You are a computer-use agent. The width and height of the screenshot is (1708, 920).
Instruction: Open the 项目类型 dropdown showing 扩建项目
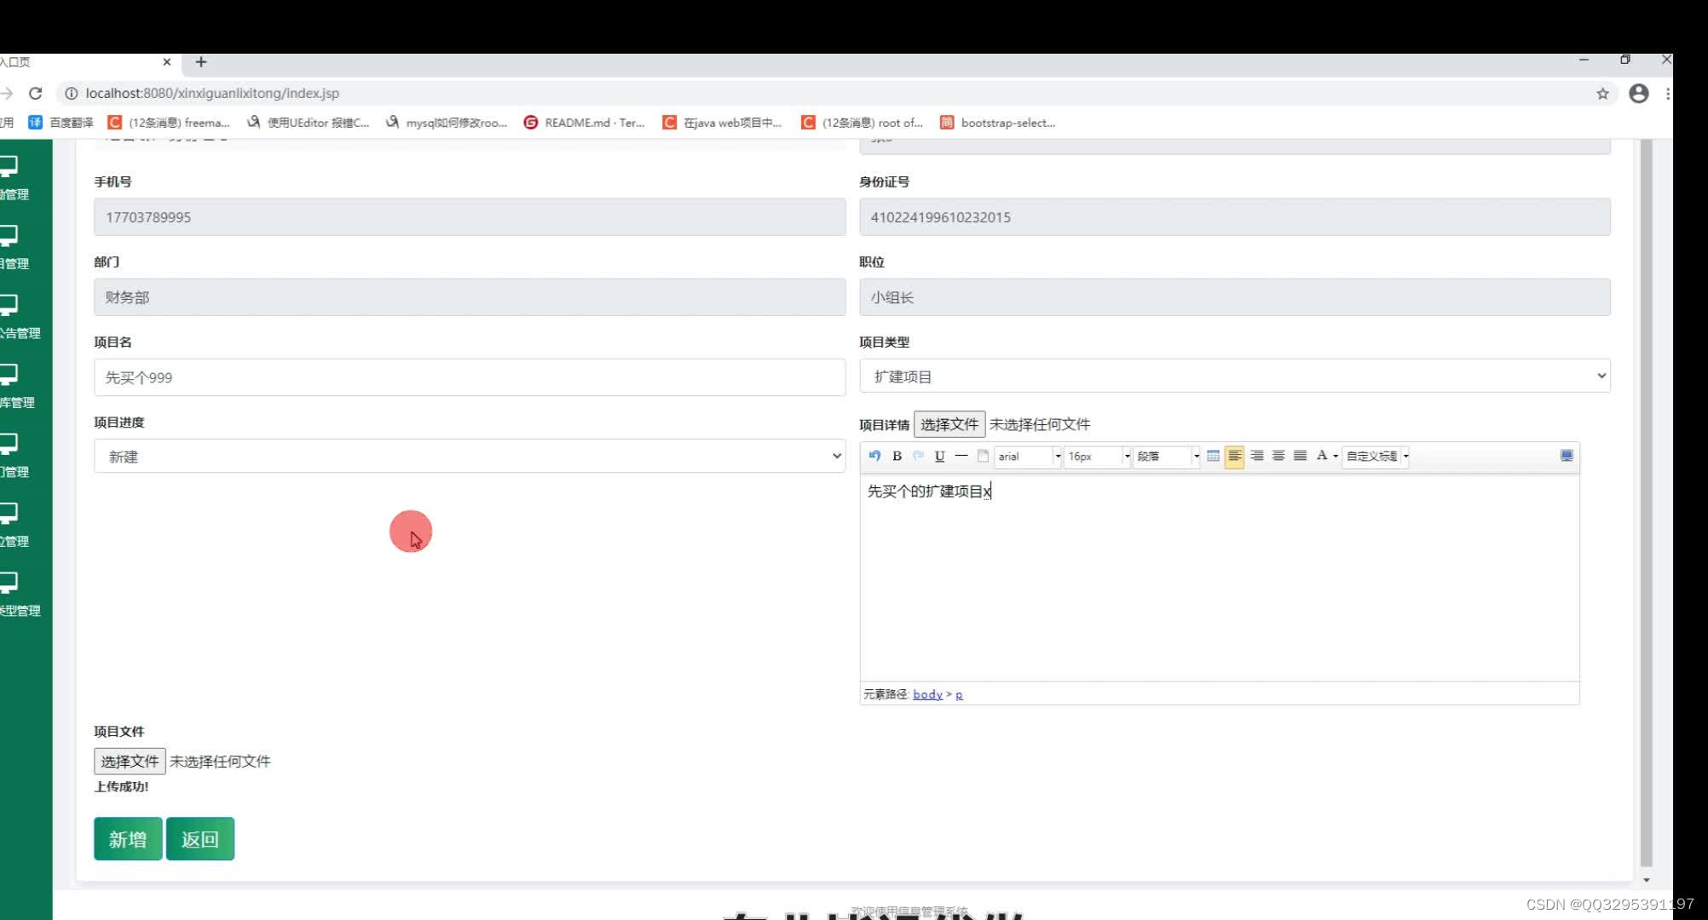(x=1234, y=376)
